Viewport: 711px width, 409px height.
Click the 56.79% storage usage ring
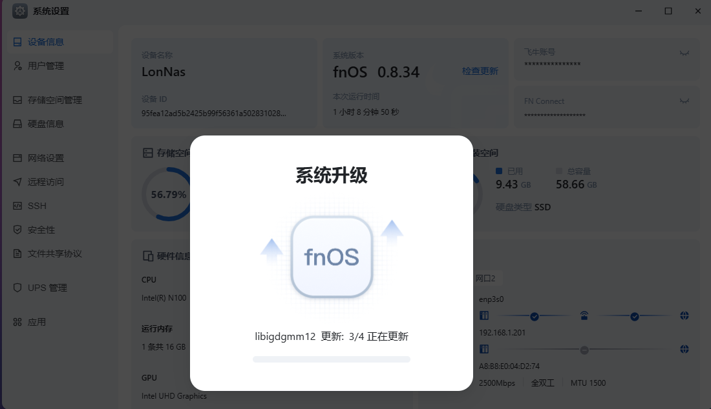tap(168, 195)
